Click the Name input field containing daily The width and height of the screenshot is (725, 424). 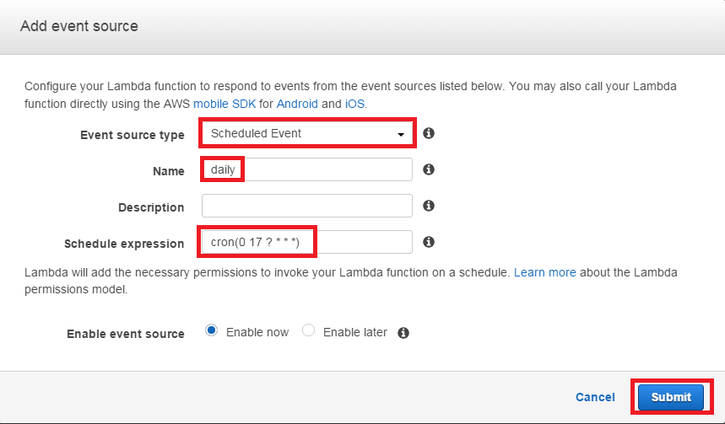(307, 169)
